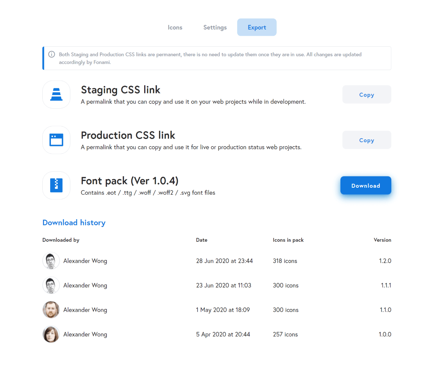This screenshot has width=436, height=366.
Task: Click the date 1 May 2020 at 18:09
Action: tap(223, 310)
